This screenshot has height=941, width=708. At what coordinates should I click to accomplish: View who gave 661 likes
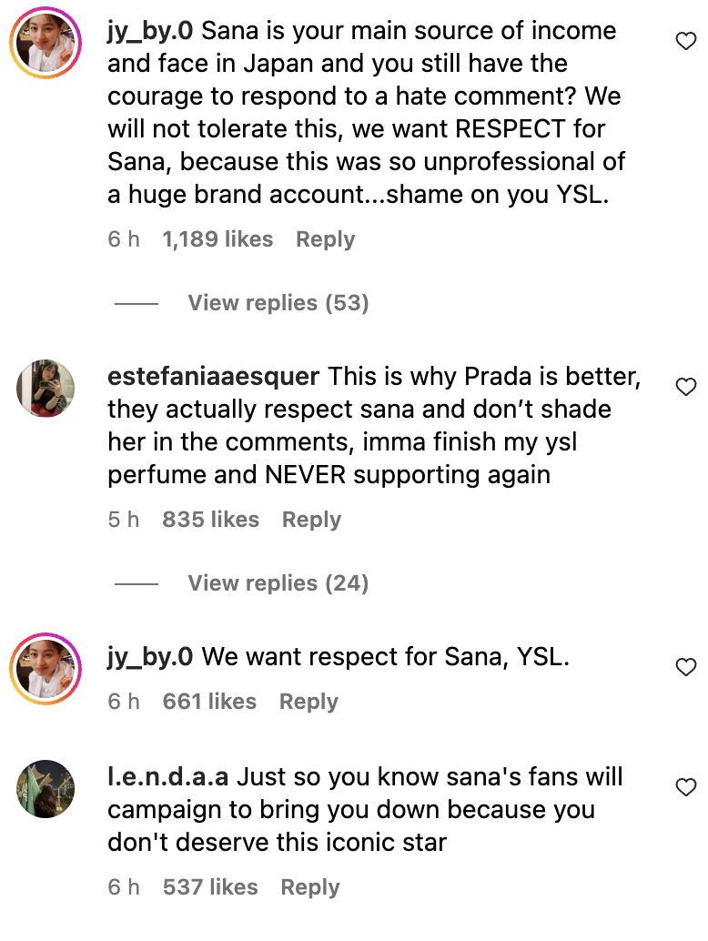pos(209,702)
